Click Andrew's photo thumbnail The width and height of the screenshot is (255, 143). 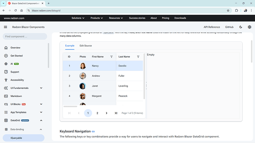coord(83,76)
